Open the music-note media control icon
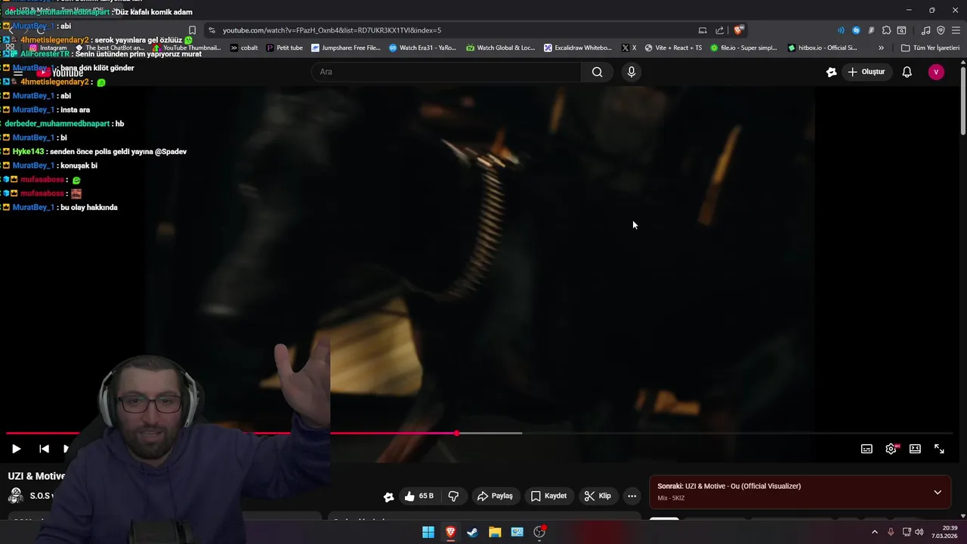 pyautogui.click(x=925, y=30)
